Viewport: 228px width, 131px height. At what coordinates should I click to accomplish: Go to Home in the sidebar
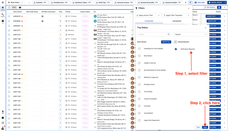tap(3, 9)
